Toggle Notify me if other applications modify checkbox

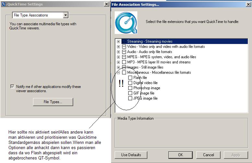(12, 86)
